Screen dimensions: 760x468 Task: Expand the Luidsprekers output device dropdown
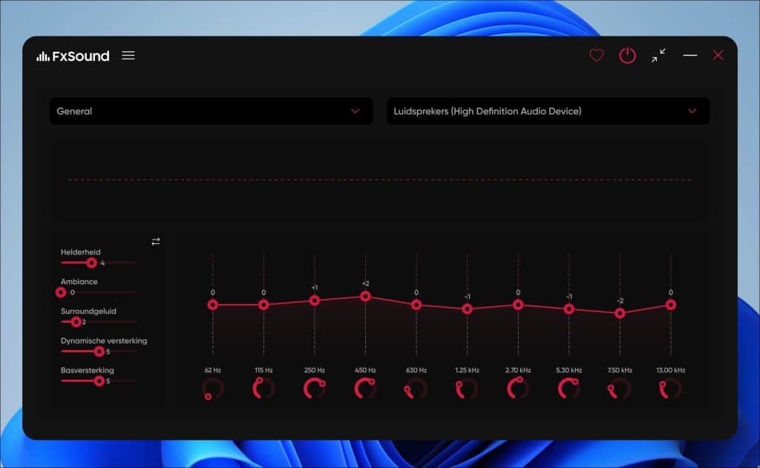point(548,111)
